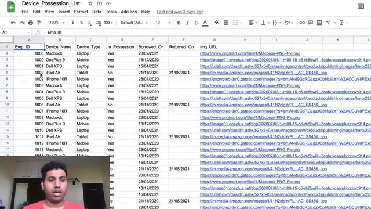Open the fill color picker
This screenshot has width=371, height=209.
[x=217, y=23]
